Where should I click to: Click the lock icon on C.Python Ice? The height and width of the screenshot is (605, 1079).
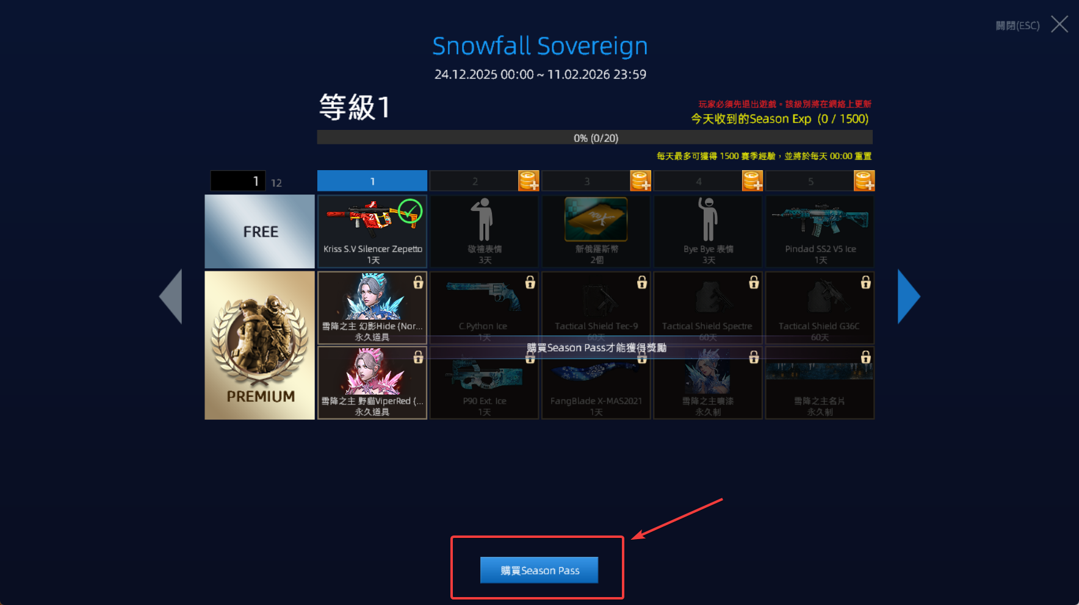(x=530, y=282)
